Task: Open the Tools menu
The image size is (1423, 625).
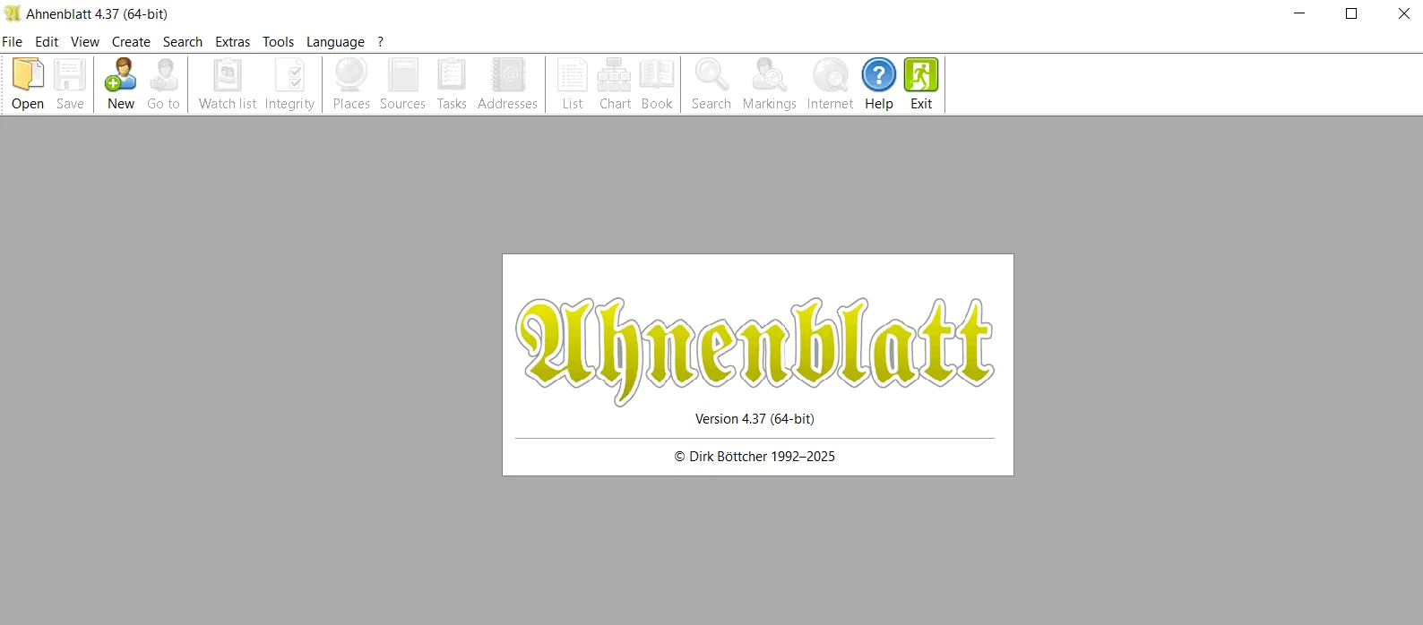Action: pos(278,42)
